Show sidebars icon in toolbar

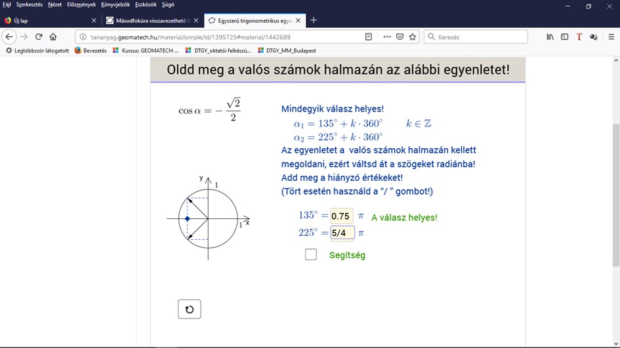coord(564,37)
